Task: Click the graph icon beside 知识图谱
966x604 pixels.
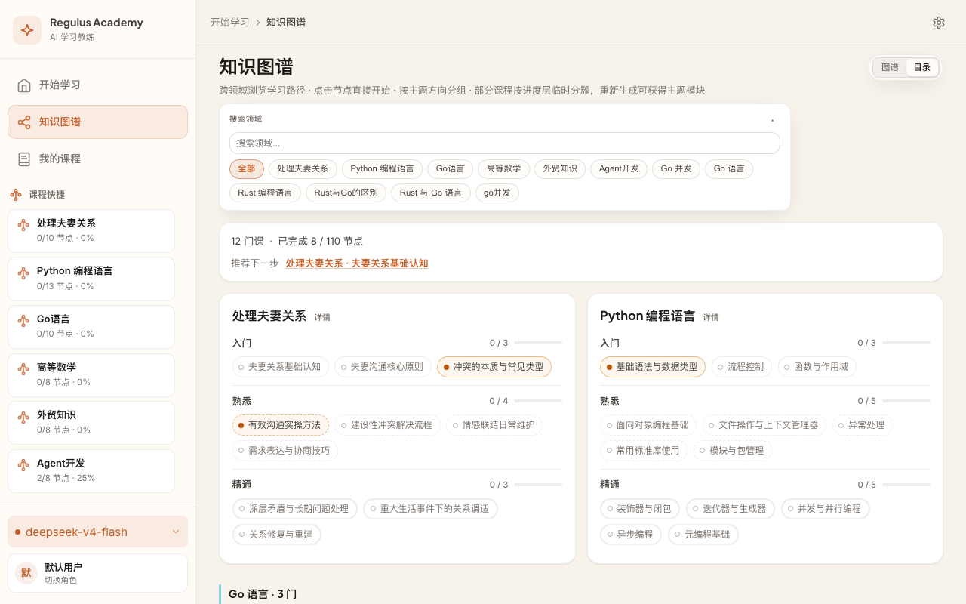Action: pos(24,122)
